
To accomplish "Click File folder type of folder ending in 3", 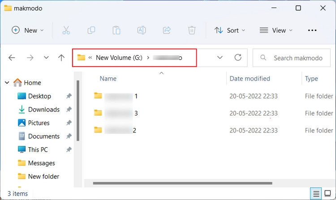I will [x=319, y=113].
